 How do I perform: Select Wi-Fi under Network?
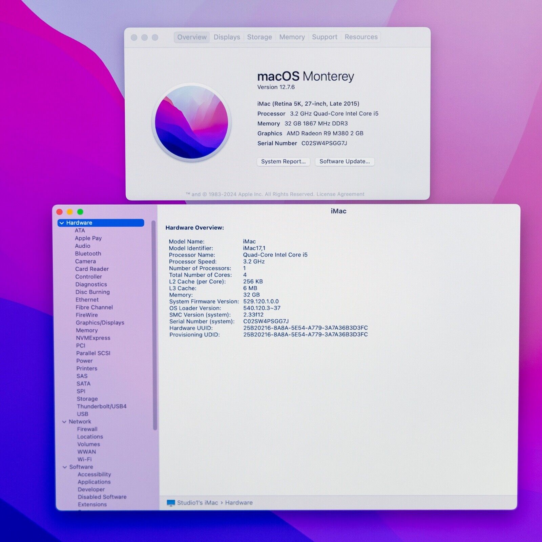(85, 460)
